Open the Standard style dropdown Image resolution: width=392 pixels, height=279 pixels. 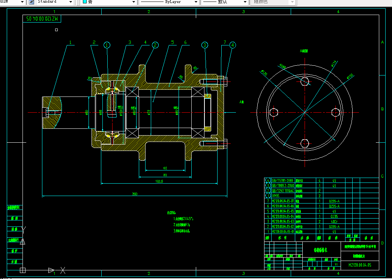71,2
